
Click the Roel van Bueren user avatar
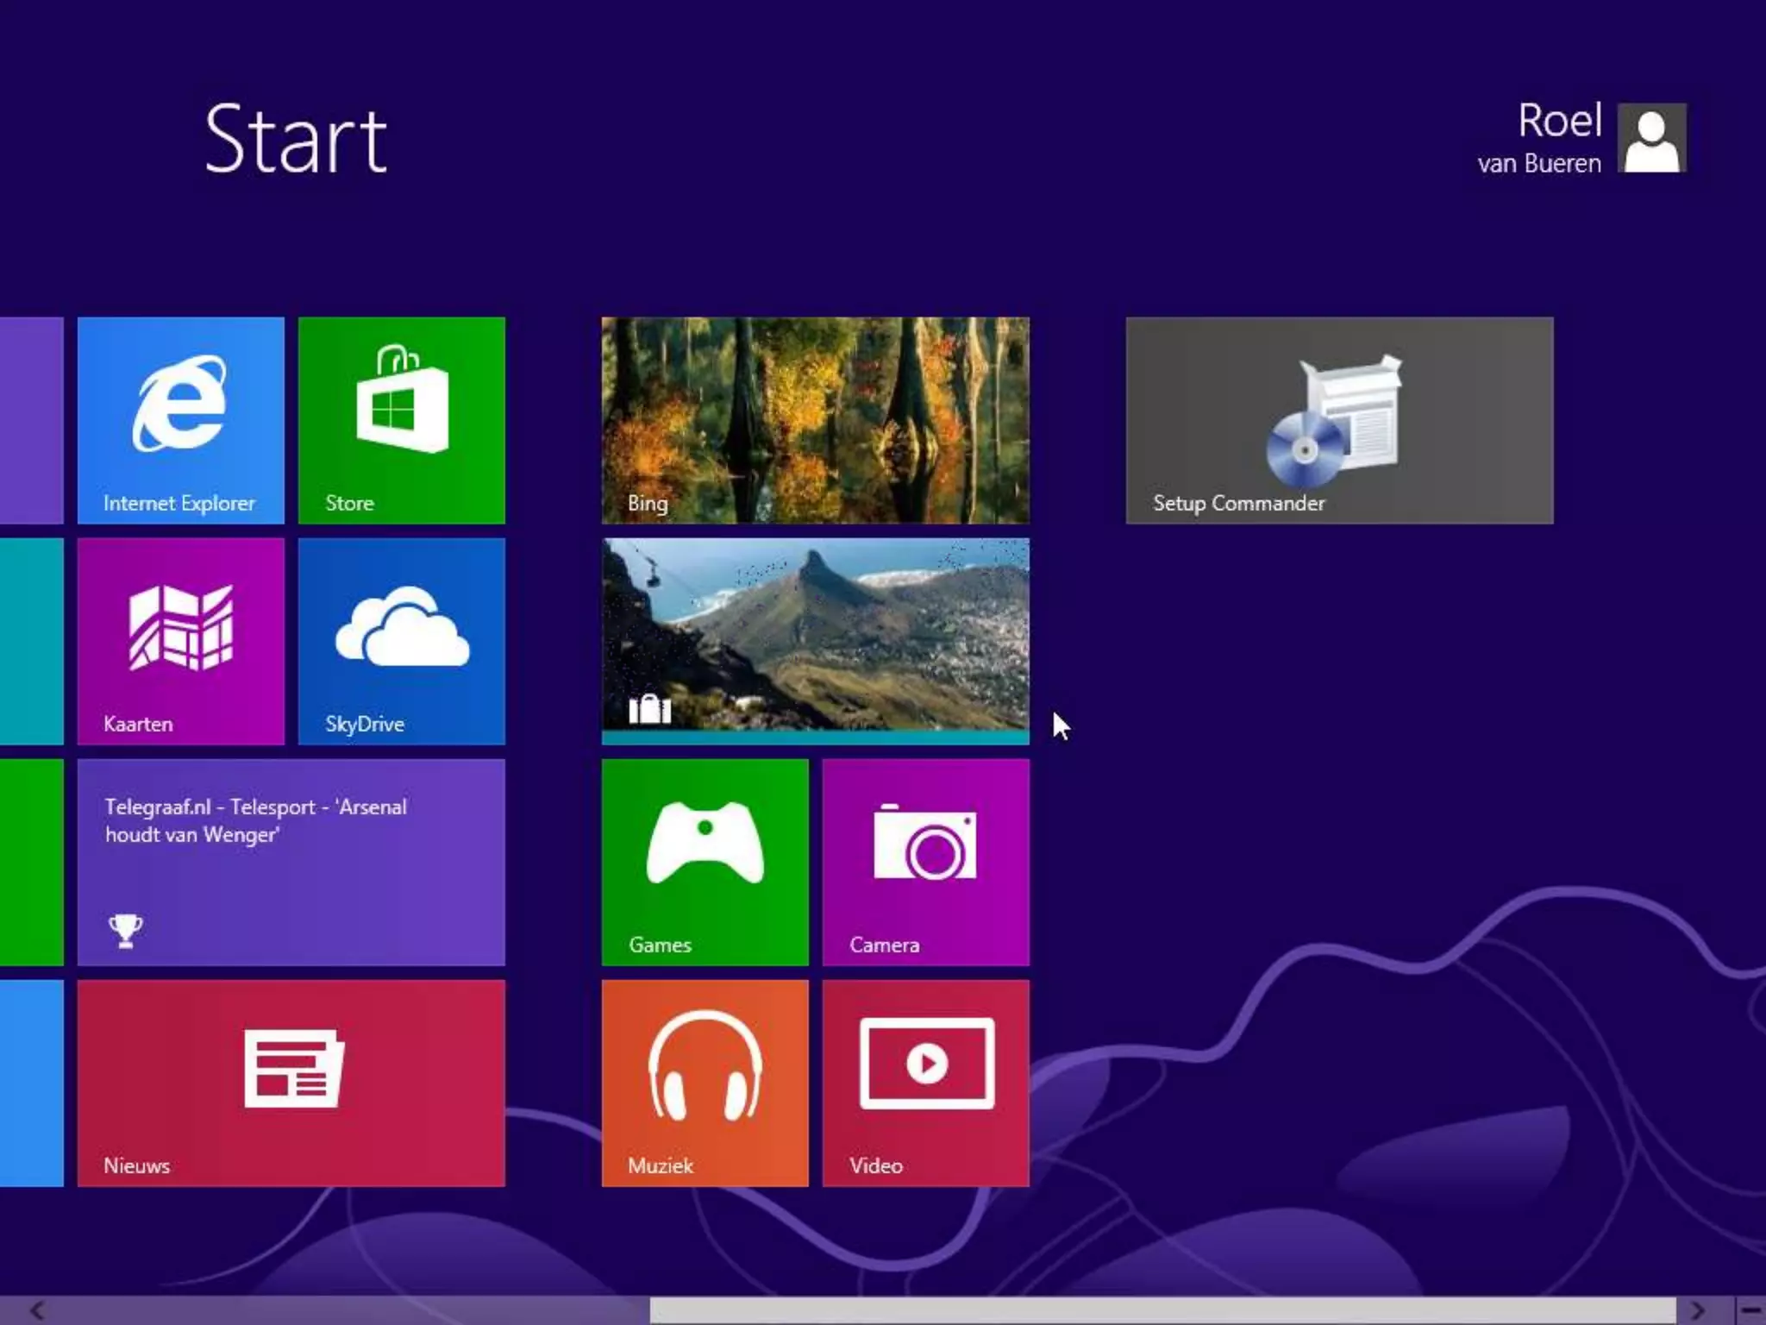tap(1652, 138)
